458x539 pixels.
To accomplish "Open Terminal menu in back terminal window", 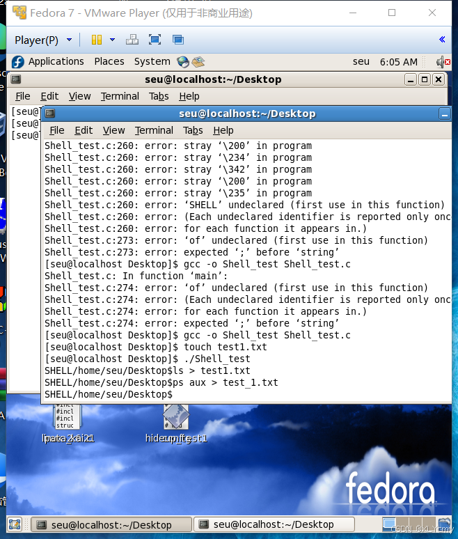I will [120, 96].
